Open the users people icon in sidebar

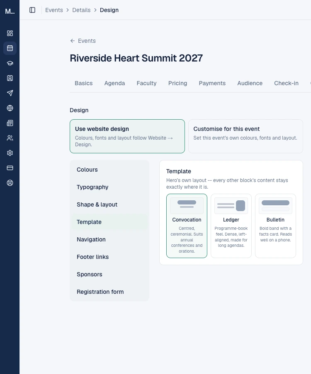(10, 138)
